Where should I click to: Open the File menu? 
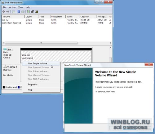pos(5,7)
